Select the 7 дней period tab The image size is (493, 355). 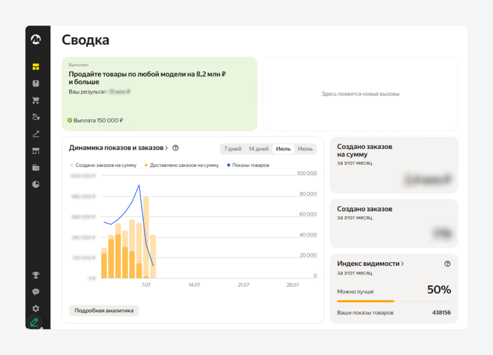(232, 149)
